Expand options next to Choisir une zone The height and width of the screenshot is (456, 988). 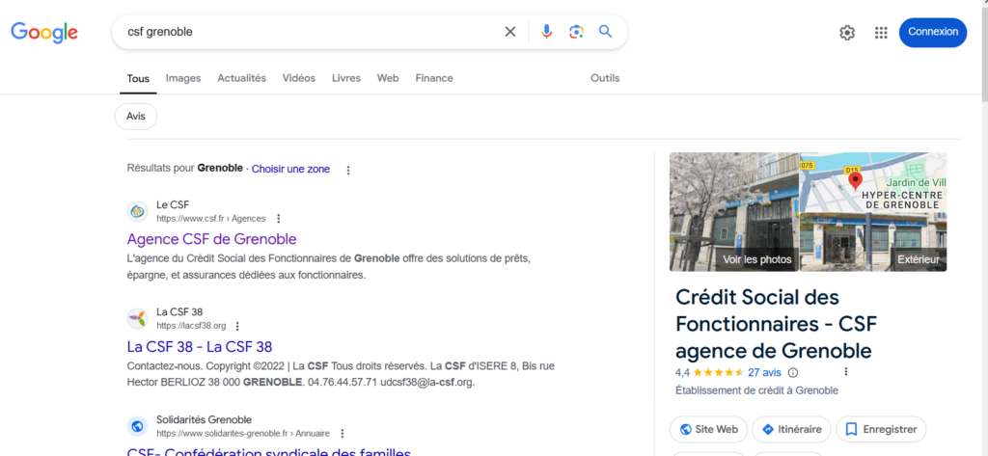pos(348,170)
